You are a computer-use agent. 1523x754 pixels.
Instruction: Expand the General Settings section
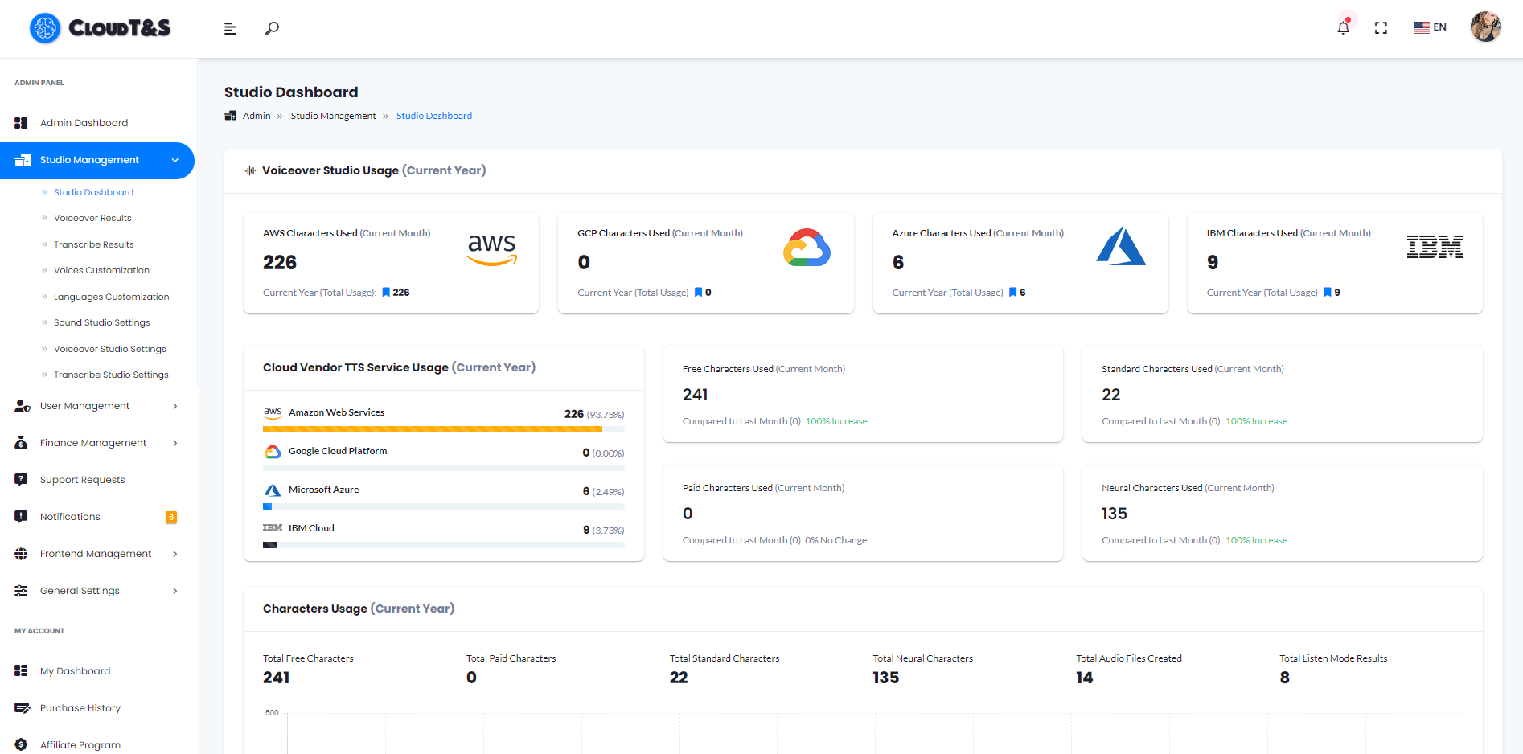click(x=174, y=591)
